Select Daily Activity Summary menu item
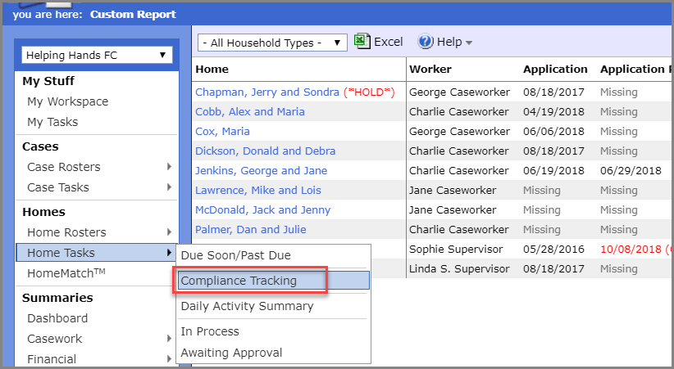The height and width of the screenshot is (369, 674). [x=247, y=306]
